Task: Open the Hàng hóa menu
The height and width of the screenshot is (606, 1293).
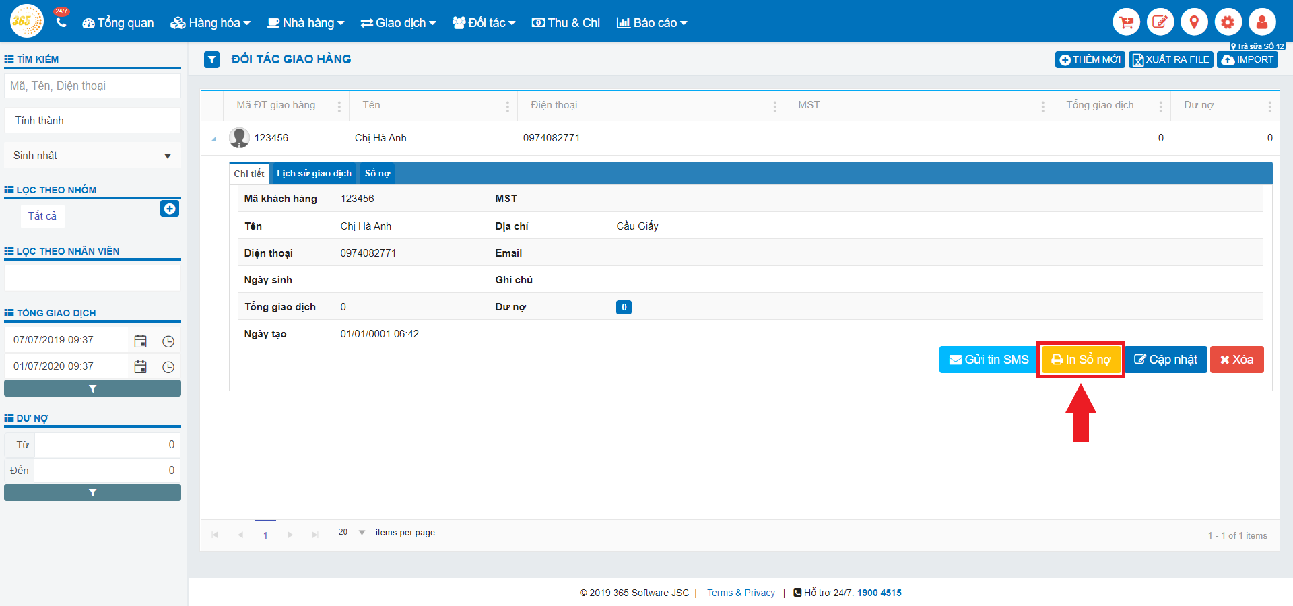Action: [x=211, y=23]
